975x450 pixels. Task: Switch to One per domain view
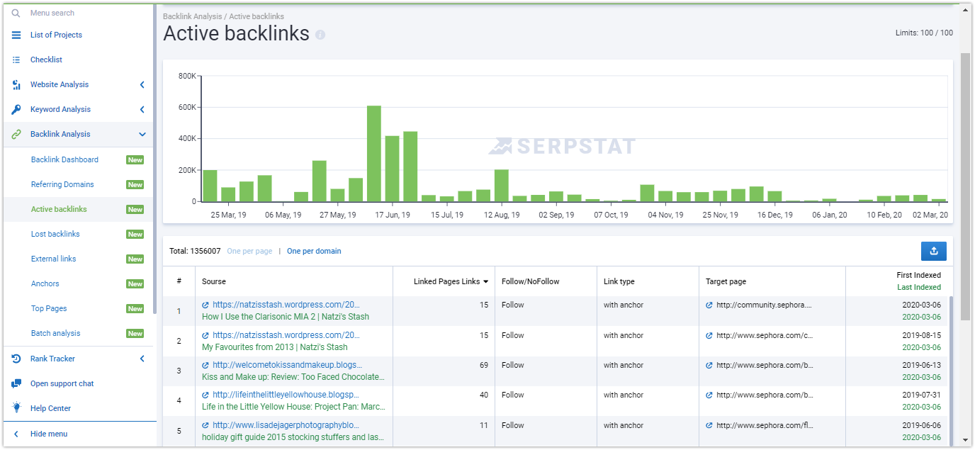[314, 251]
